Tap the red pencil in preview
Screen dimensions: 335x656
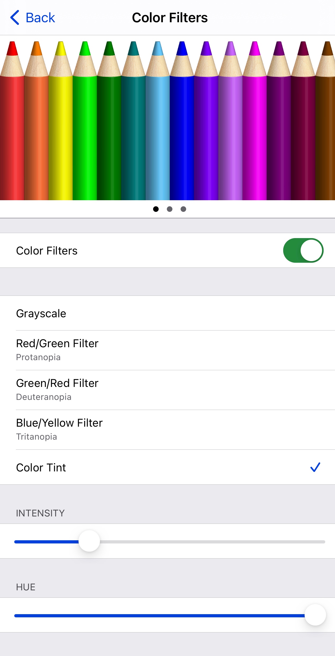12,121
